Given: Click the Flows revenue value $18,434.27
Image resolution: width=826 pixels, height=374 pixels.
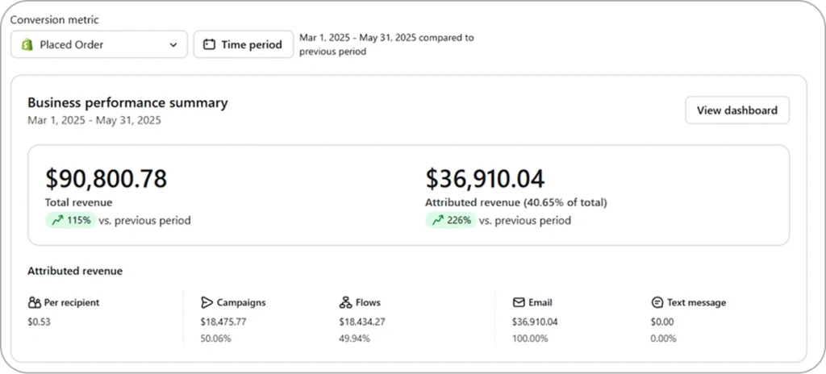Looking at the screenshot, I should 362,322.
